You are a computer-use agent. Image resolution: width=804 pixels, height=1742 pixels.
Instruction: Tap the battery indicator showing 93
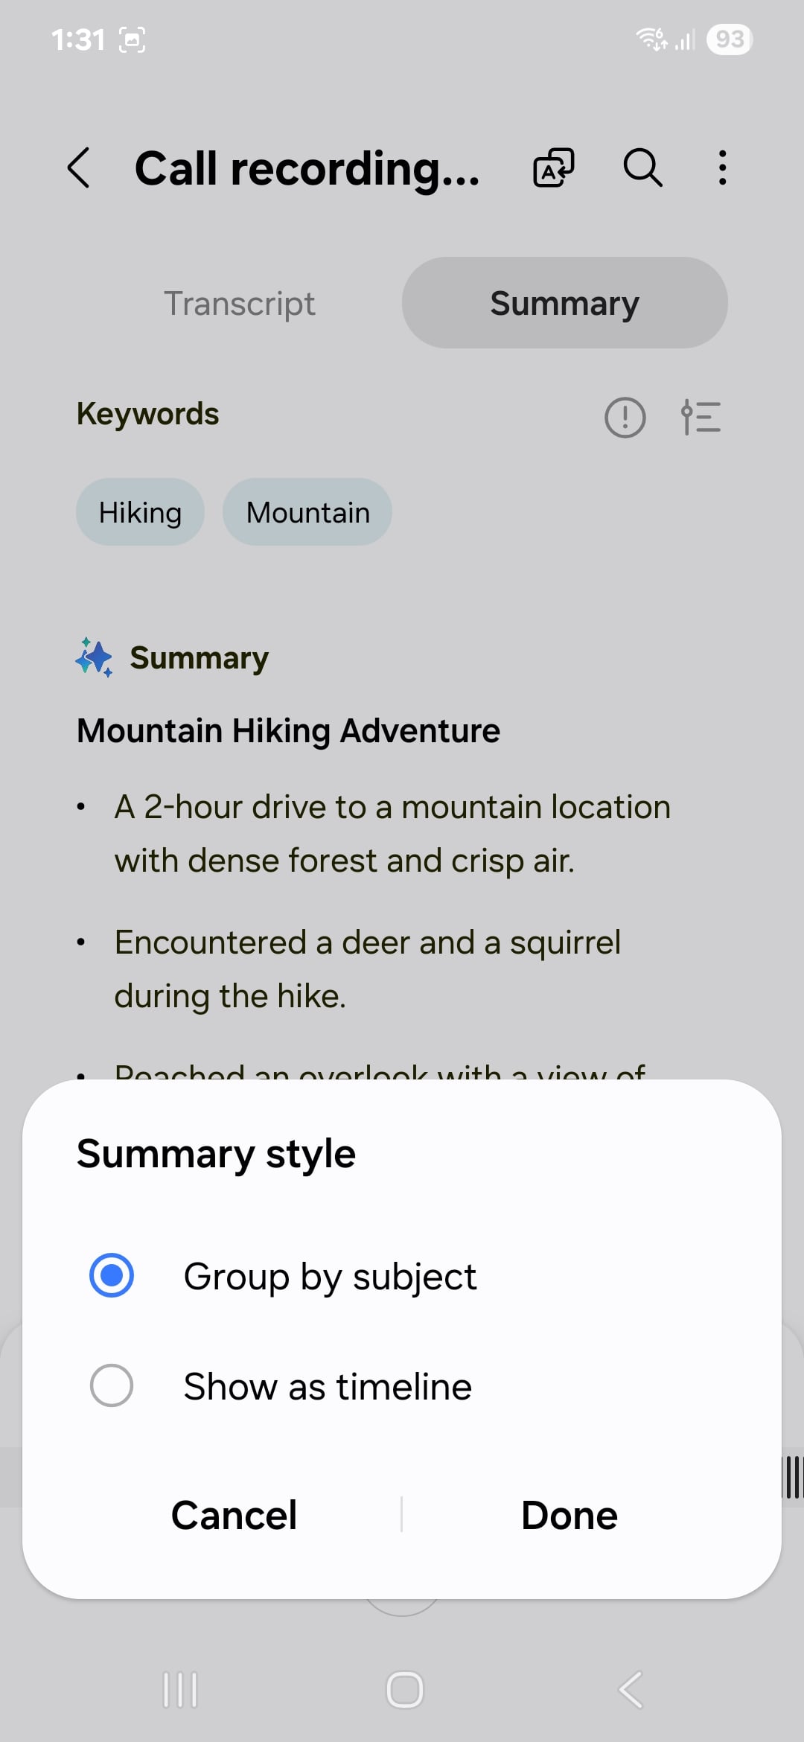[x=730, y=39]
